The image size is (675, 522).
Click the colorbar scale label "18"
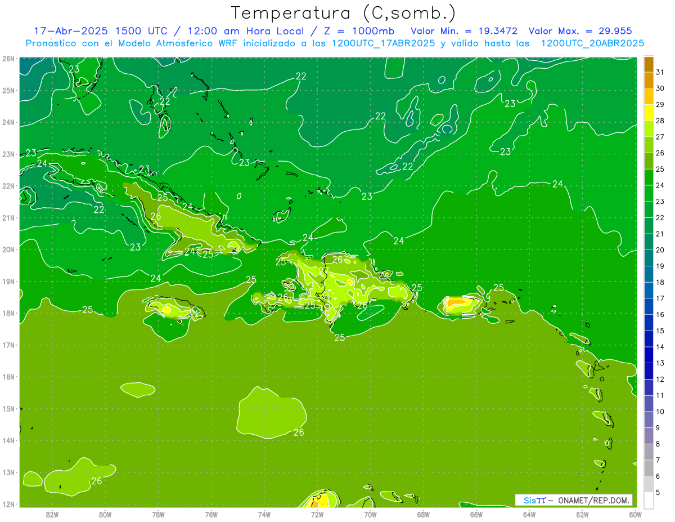point(660,282)
